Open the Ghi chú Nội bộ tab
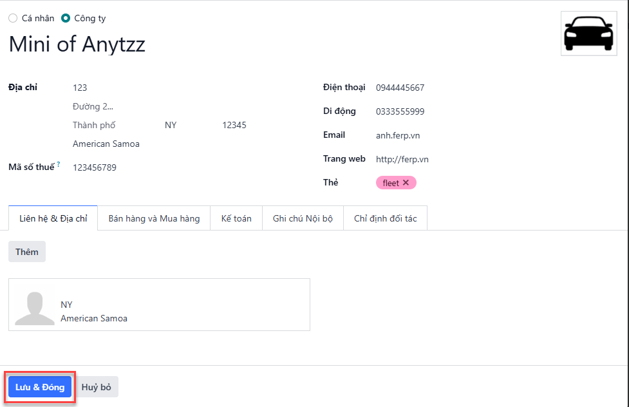 coord(303,218)
